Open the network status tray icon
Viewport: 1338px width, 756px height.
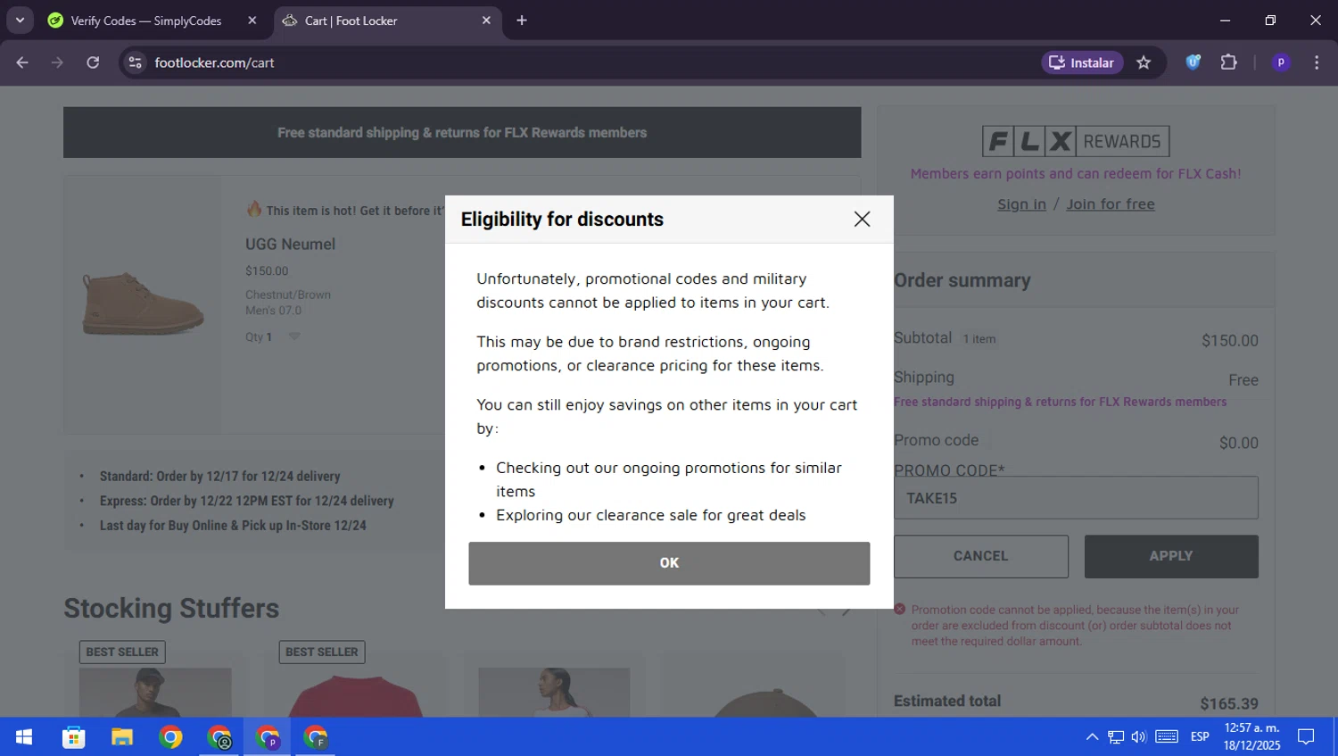pyautogui.click(x=1116, y=737)
